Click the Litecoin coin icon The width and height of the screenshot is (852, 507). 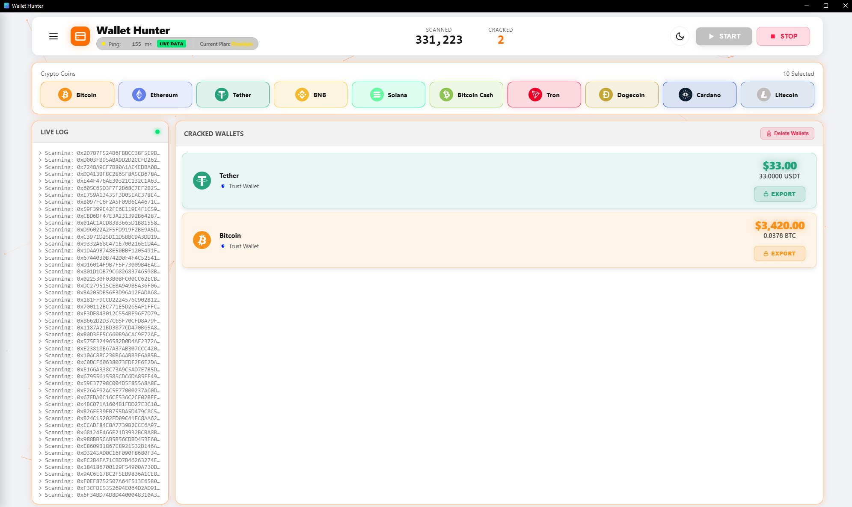point(764,95)
